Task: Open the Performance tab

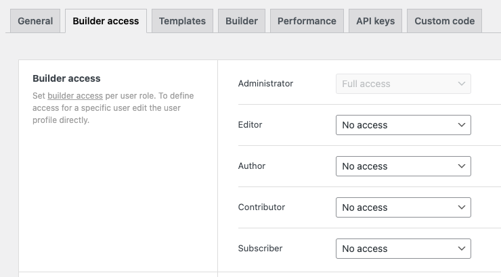Action: pos(307,21)
